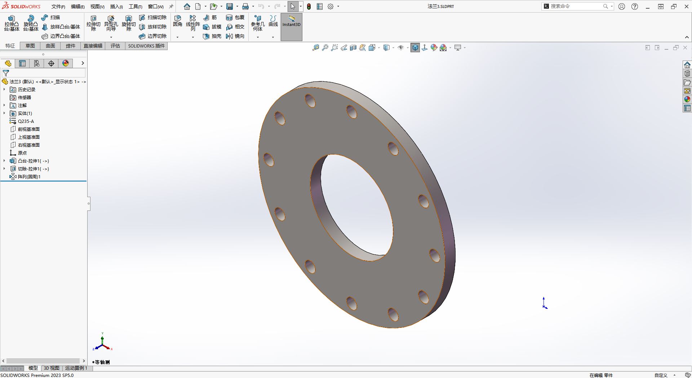This screenshot has width=692, height=378.
Task: Choose the 放样凸台/基体 loft tool
Action: 61,27
